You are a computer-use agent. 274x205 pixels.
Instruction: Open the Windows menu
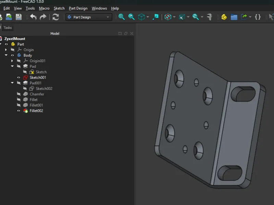click(99, 8)
